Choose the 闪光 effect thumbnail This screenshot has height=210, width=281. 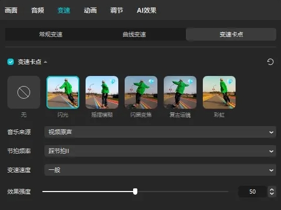pos(63,92)
